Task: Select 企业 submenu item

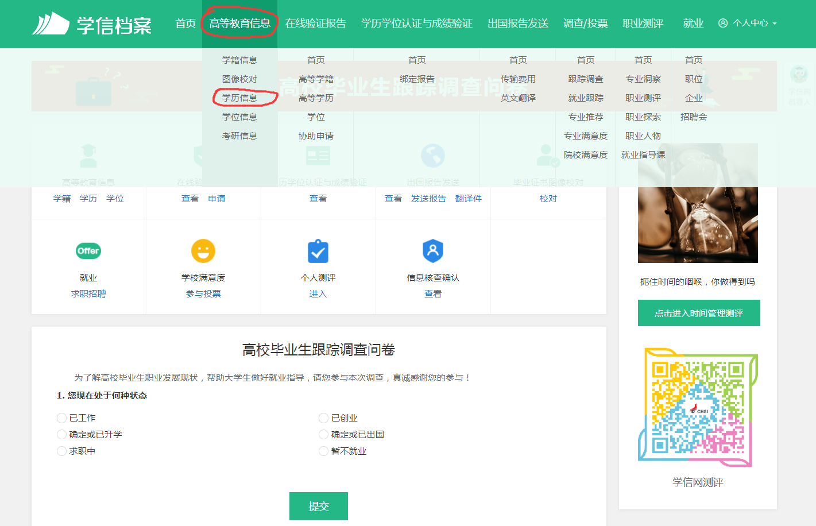Action: (694, 98)
